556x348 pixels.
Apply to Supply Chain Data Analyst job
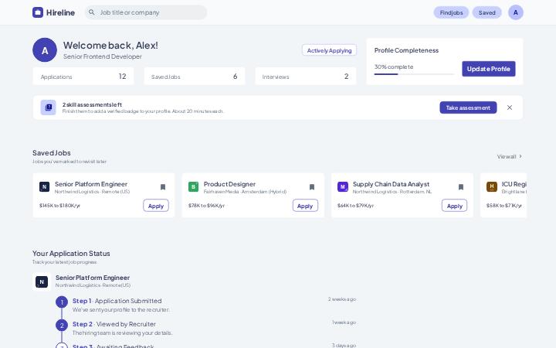[x=454, y=206]
